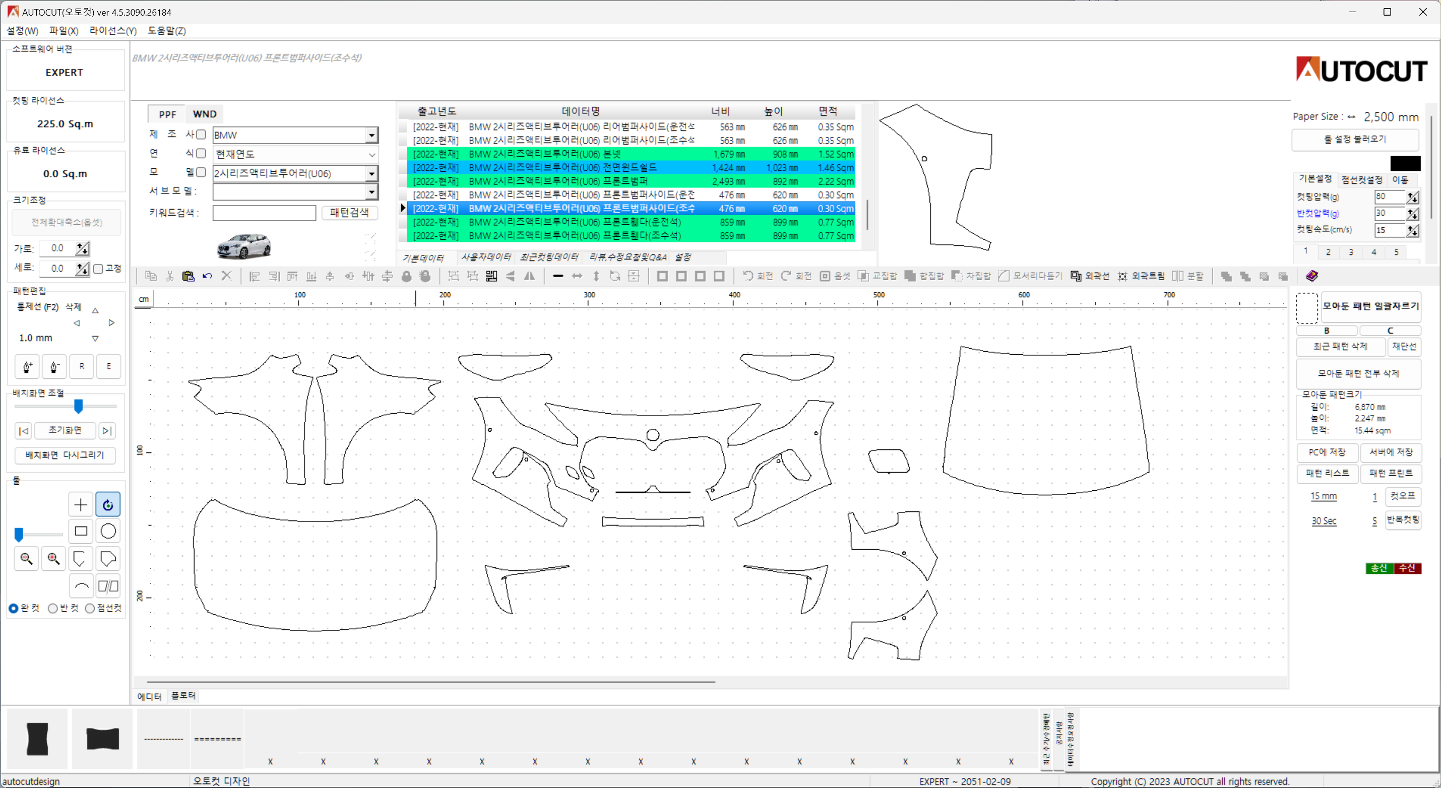Click the 외곽선 outline tool
The image size is (1441, 788).
(1090, 276)
